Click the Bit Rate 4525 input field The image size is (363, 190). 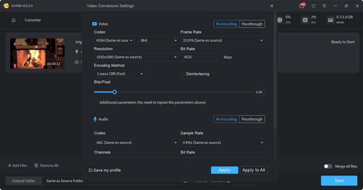click(x=199, y=57)
